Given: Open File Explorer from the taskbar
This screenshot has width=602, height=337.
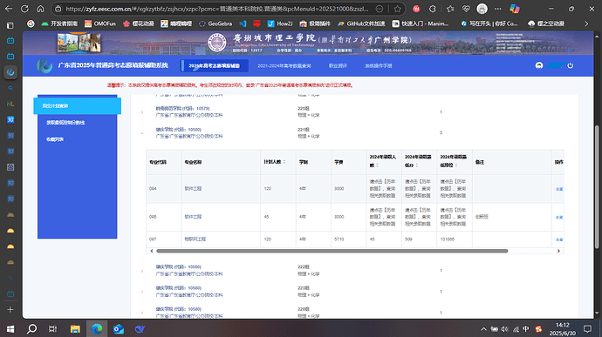Looking at the screenshot, I should [x=75, y=329].
